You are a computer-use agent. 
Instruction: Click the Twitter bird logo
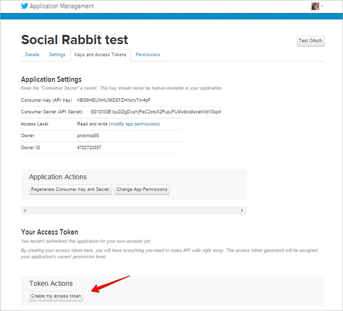click(x=25, y=6)
